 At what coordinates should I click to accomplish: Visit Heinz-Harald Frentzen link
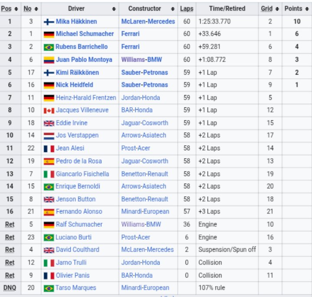(86, 98)
